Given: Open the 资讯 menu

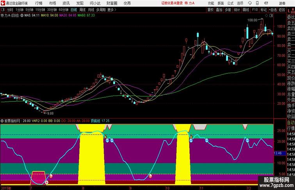Looking at the screenshot, I should (66, 3).
